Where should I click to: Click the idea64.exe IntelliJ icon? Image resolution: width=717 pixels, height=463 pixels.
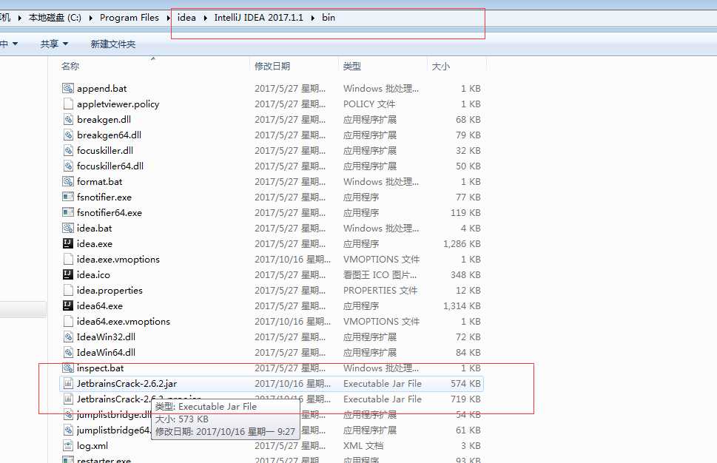[67, 305]
